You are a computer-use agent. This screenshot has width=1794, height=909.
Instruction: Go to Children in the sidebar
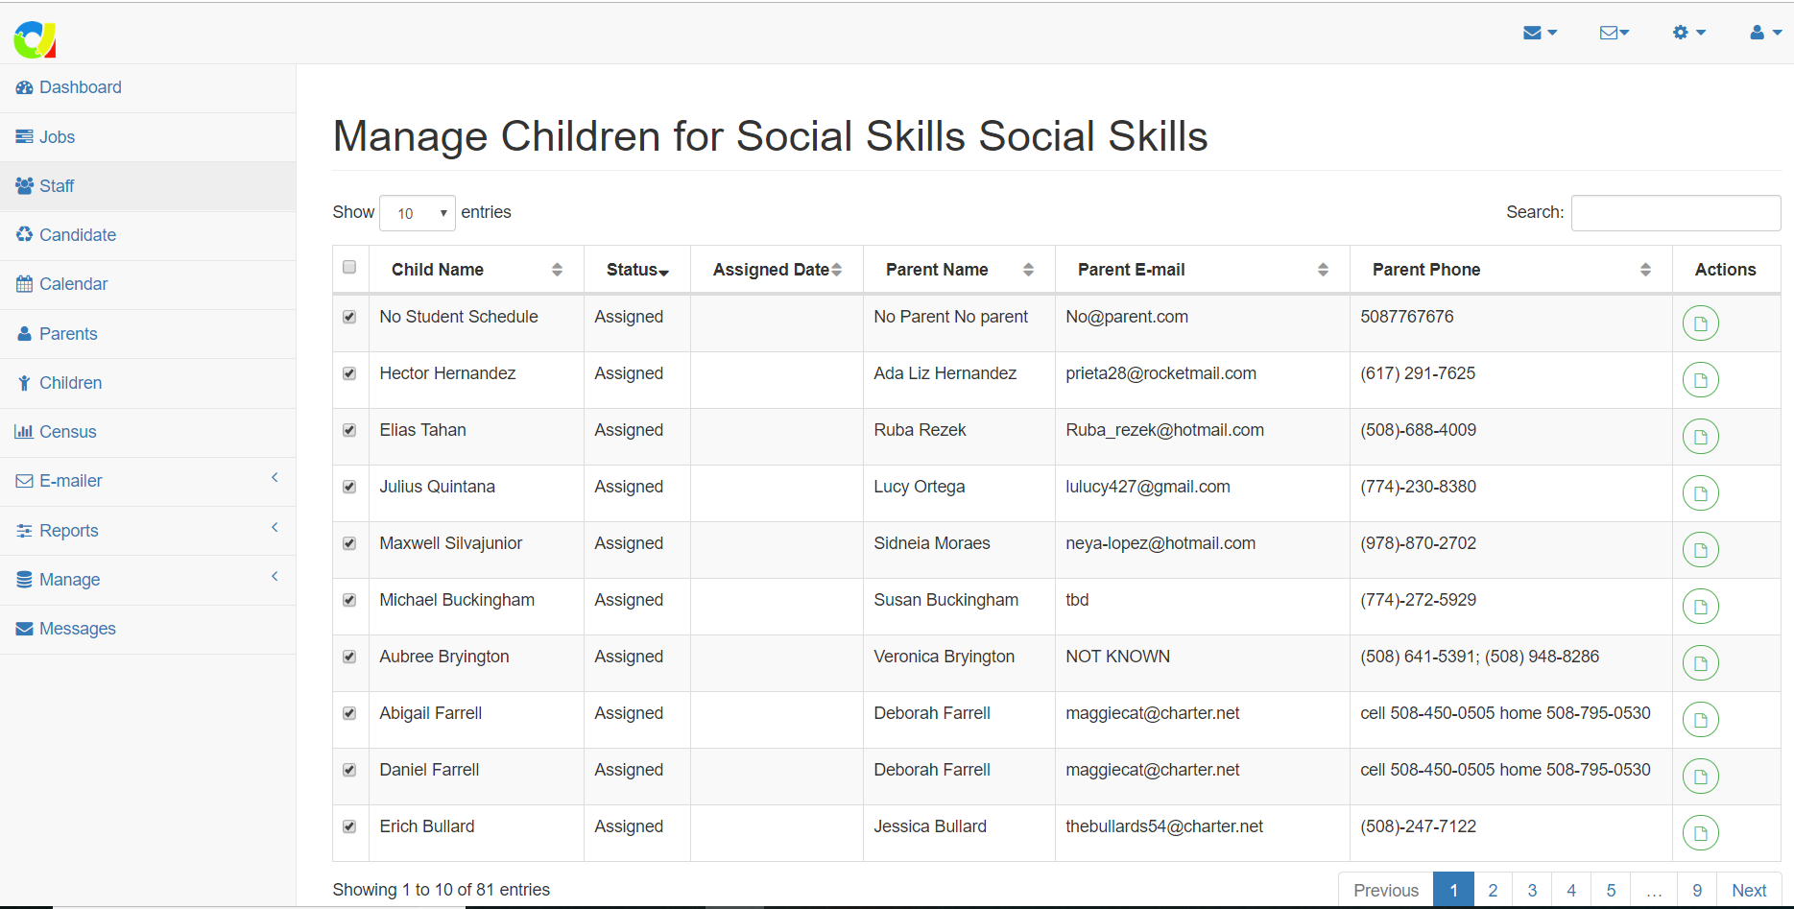(70, 383)
